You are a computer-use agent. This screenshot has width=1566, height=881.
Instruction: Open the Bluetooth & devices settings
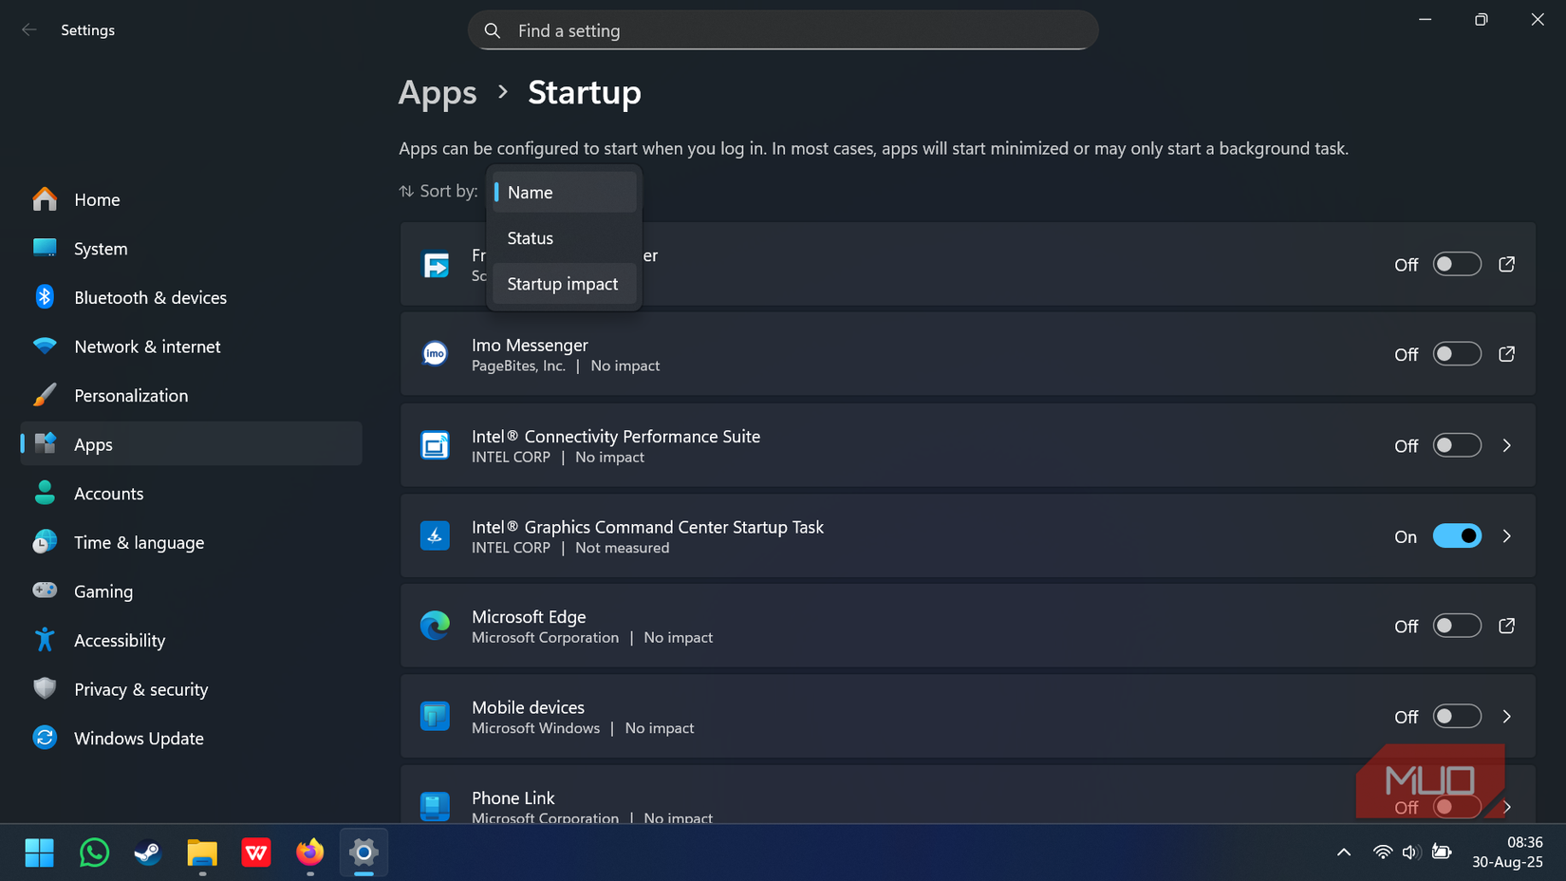coord(150,297)
